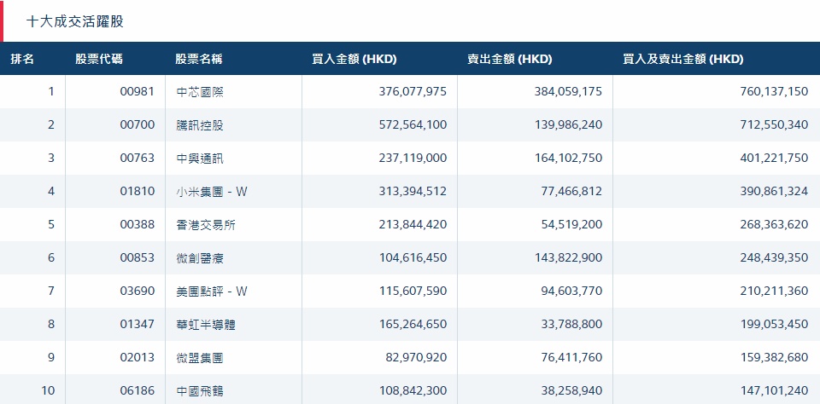Select stock name 香港交易所
Viewport: 820px width, 404px height.
point(206,225)
